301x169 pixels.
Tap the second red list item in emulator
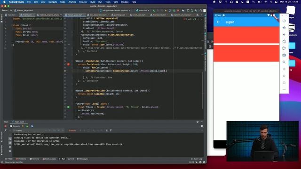click(246, 54)
